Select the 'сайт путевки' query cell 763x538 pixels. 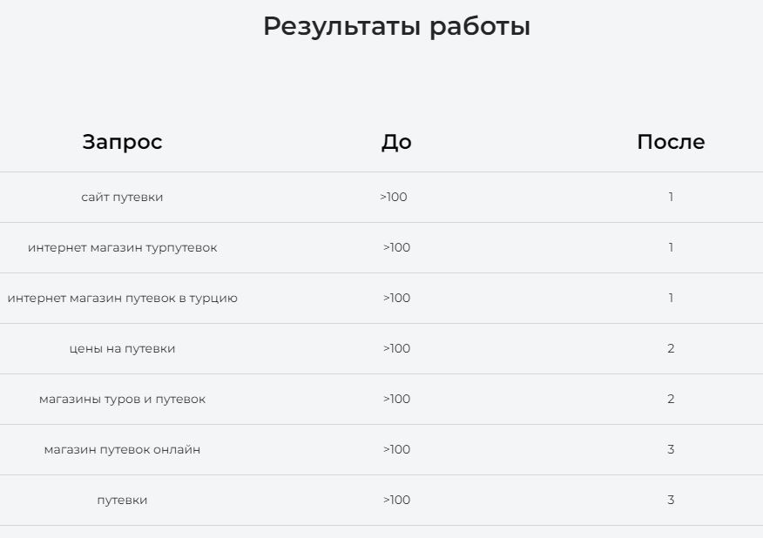(x=122, y=197)
